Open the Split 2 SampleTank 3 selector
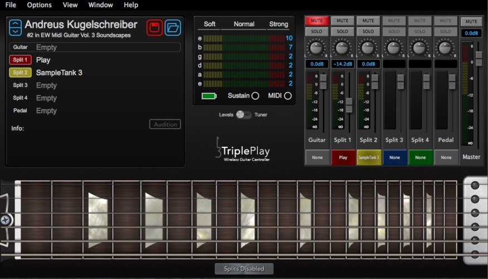 369,157
